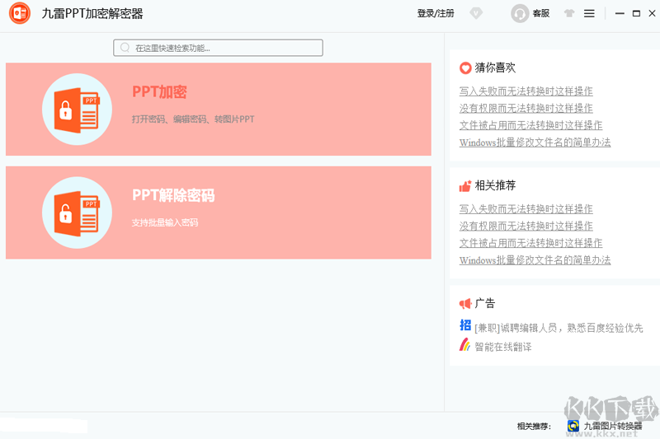Click the 猜你喜欢 heart icon

(x=465, y=68)
